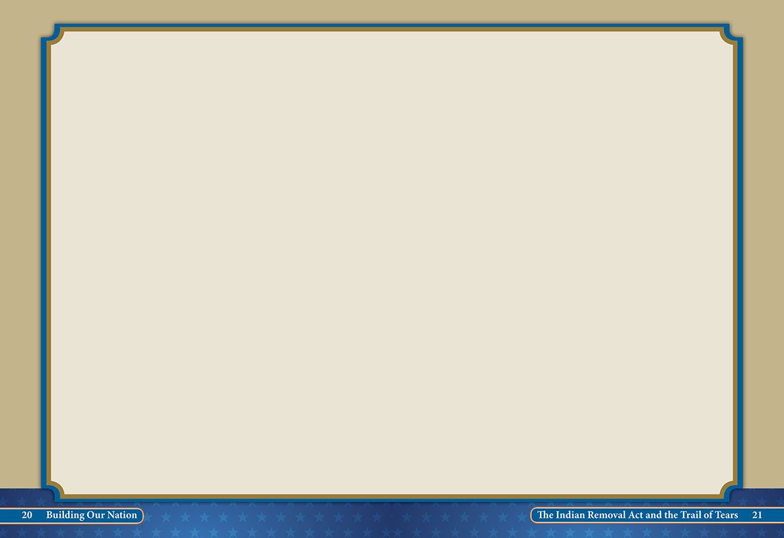Click the rounded left end of the right footer label
The height and width of the screenshot is (538, 784).
[x=534, y=516]
